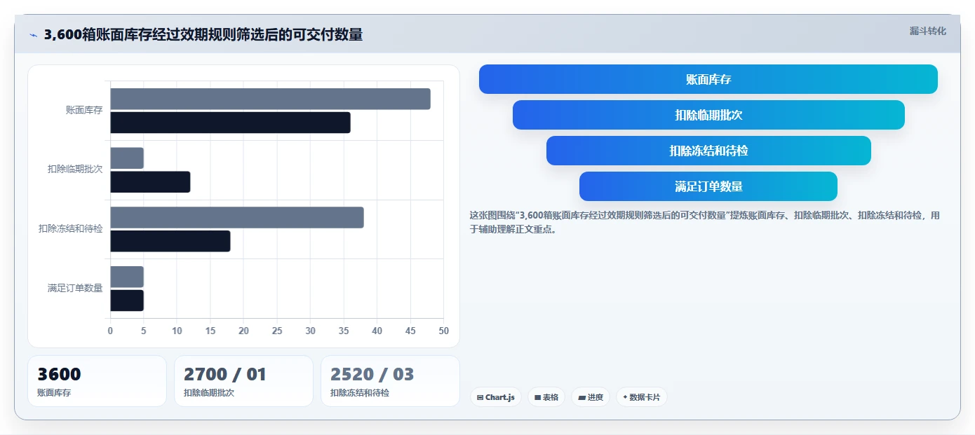
Task: Click the x-axis tick label 50
Action: 443,331
